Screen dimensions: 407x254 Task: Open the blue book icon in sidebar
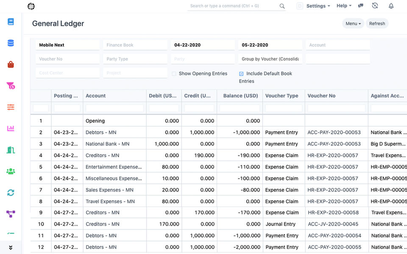coord(11,22)
